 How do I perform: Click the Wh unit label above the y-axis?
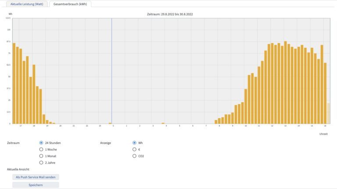coord(11,14)
